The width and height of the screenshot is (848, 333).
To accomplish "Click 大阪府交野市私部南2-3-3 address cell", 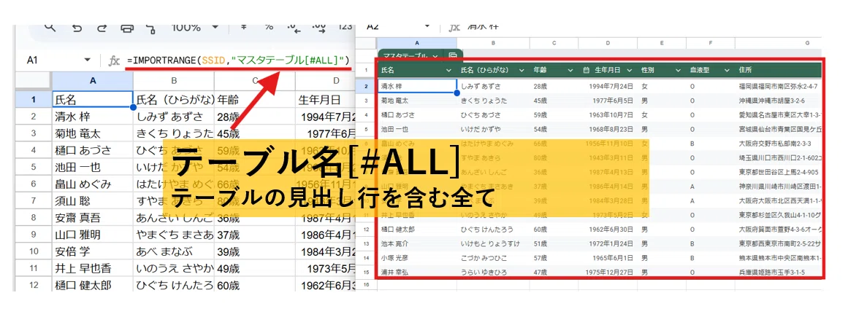I will click(774, 144).
